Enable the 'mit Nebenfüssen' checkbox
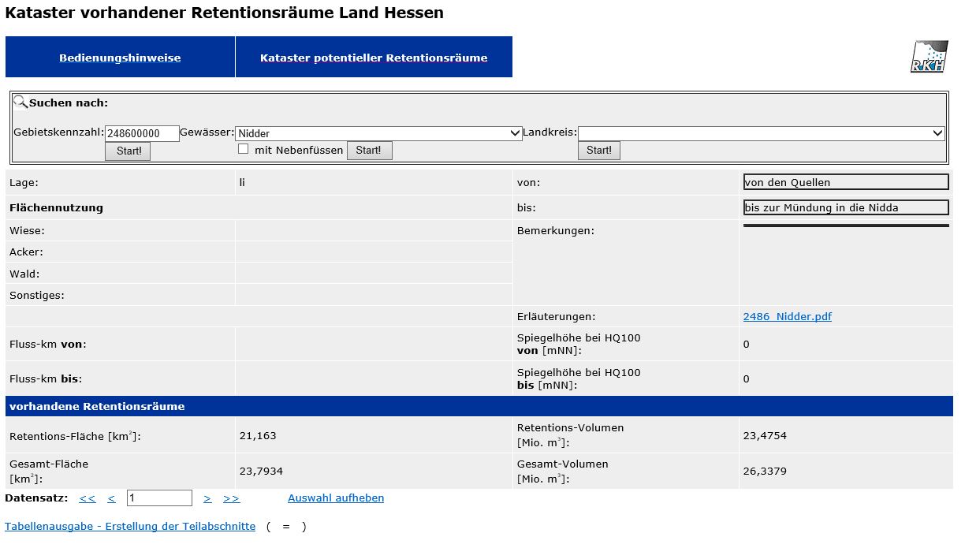 [244, 149]
